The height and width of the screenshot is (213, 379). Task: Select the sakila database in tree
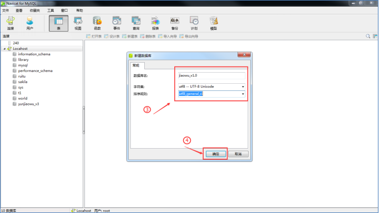click(23, 82)
